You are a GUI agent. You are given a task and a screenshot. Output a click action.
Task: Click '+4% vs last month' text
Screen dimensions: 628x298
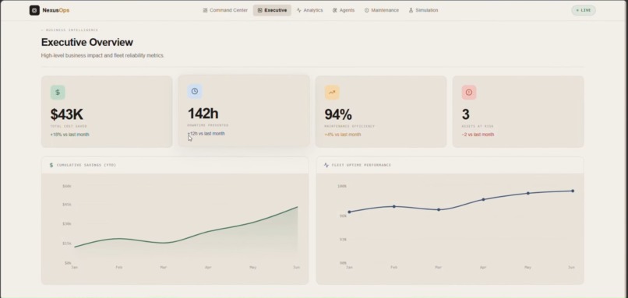343,135
